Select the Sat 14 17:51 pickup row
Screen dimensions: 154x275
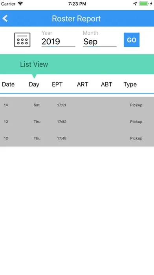(x=77, y=105)
